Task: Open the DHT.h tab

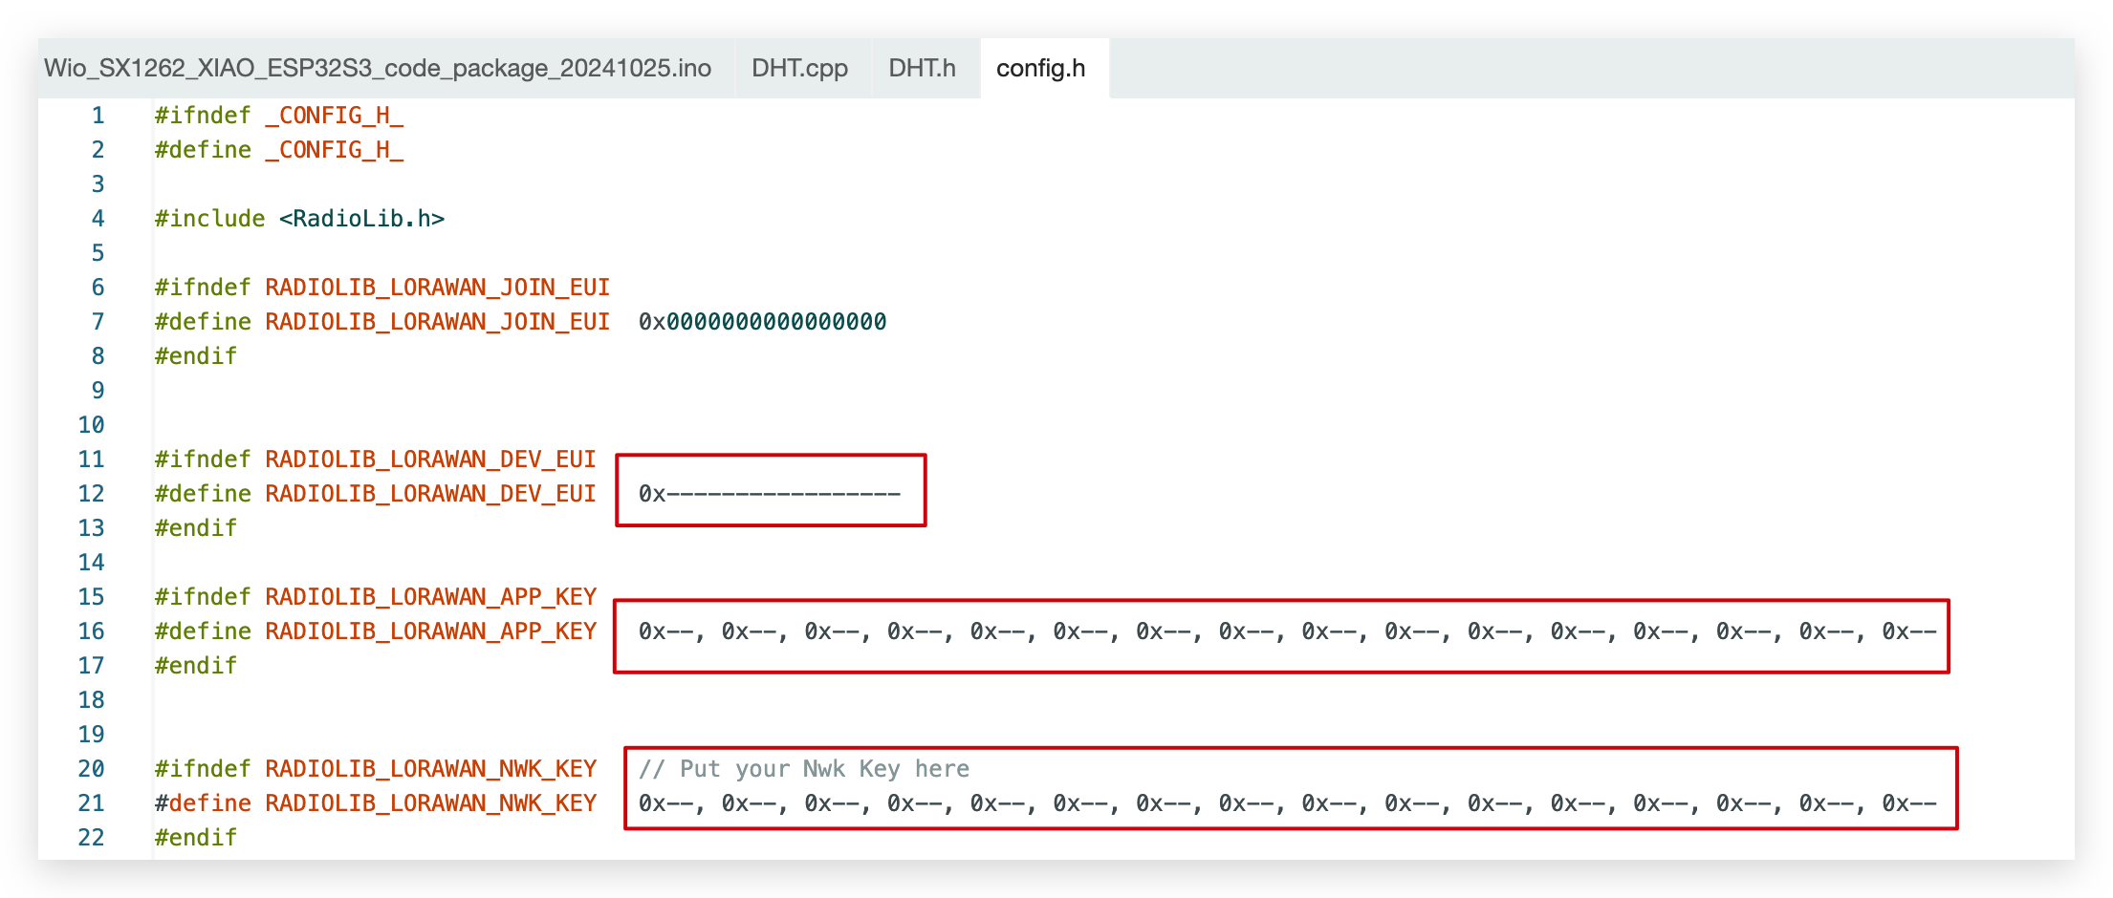Action: point(922,69)
